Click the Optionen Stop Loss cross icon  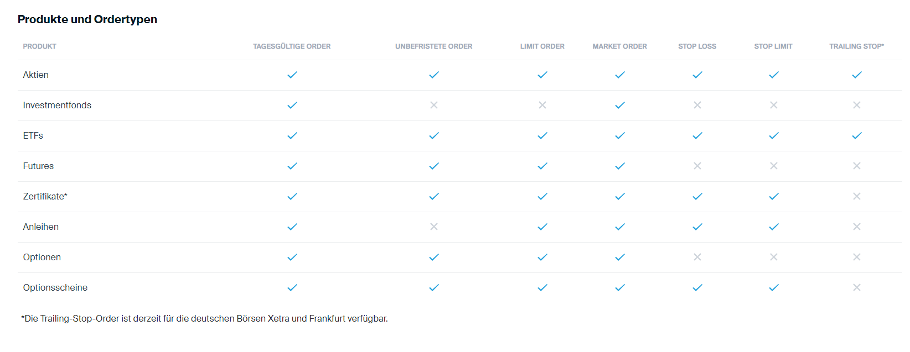[697, 257]
